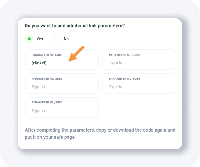Click the "No" option label text
Image resolution: width=200 pixels, height=167 pixels.
pyautogui.click(x=66, y=39)
